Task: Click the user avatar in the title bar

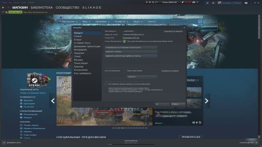Action: coord(219,3)
